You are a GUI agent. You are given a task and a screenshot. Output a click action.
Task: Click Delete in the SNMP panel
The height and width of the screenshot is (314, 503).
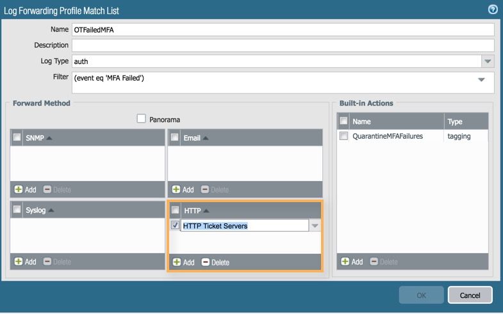[57, 189]
